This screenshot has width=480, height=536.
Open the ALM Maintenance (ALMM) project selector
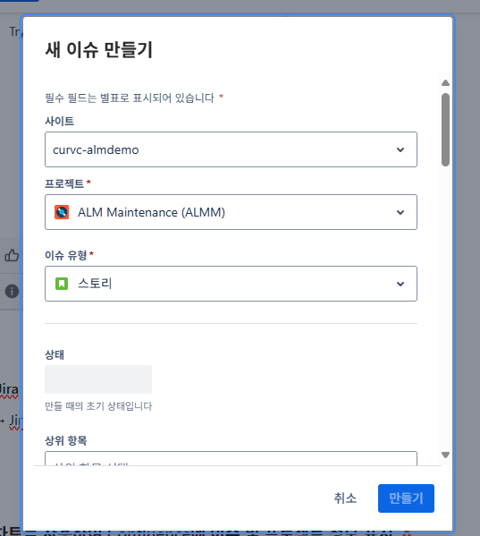231,212
